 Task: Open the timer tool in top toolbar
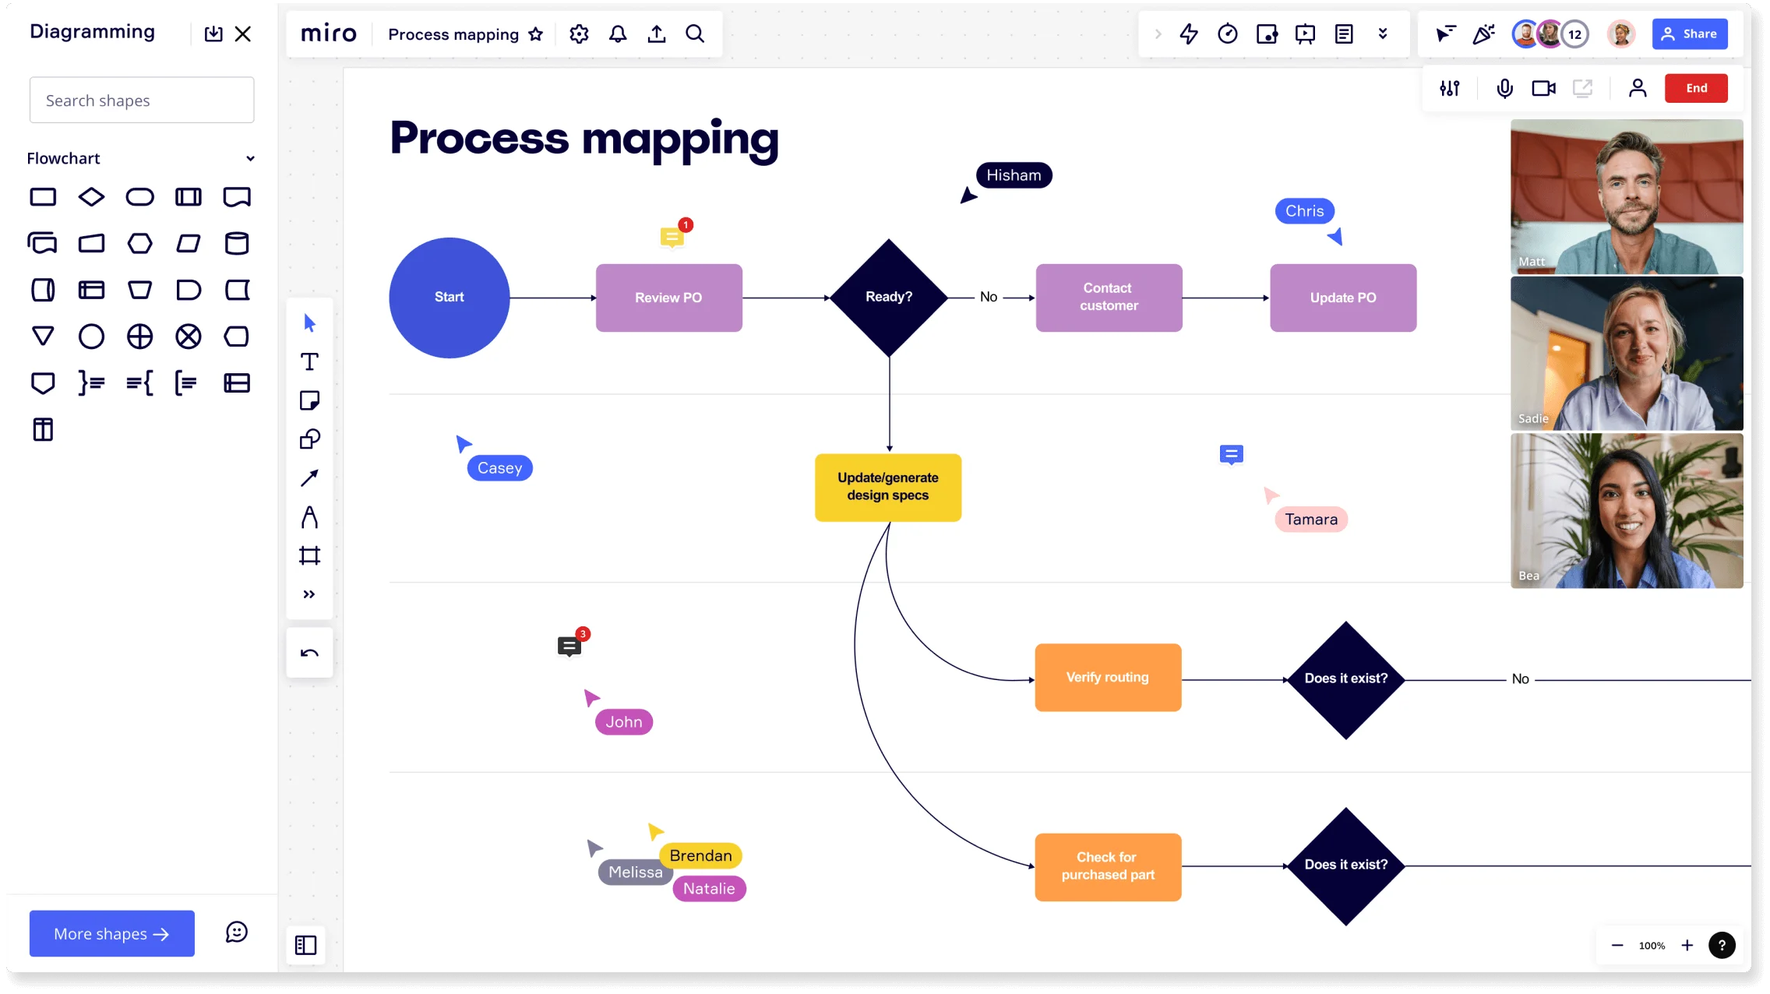[x=1226, y=33]
